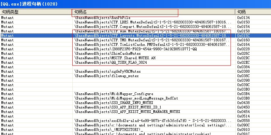Viewport: 271px width, 135px height.
Task: Click handle value 0x0158
Action: [243, 31]
